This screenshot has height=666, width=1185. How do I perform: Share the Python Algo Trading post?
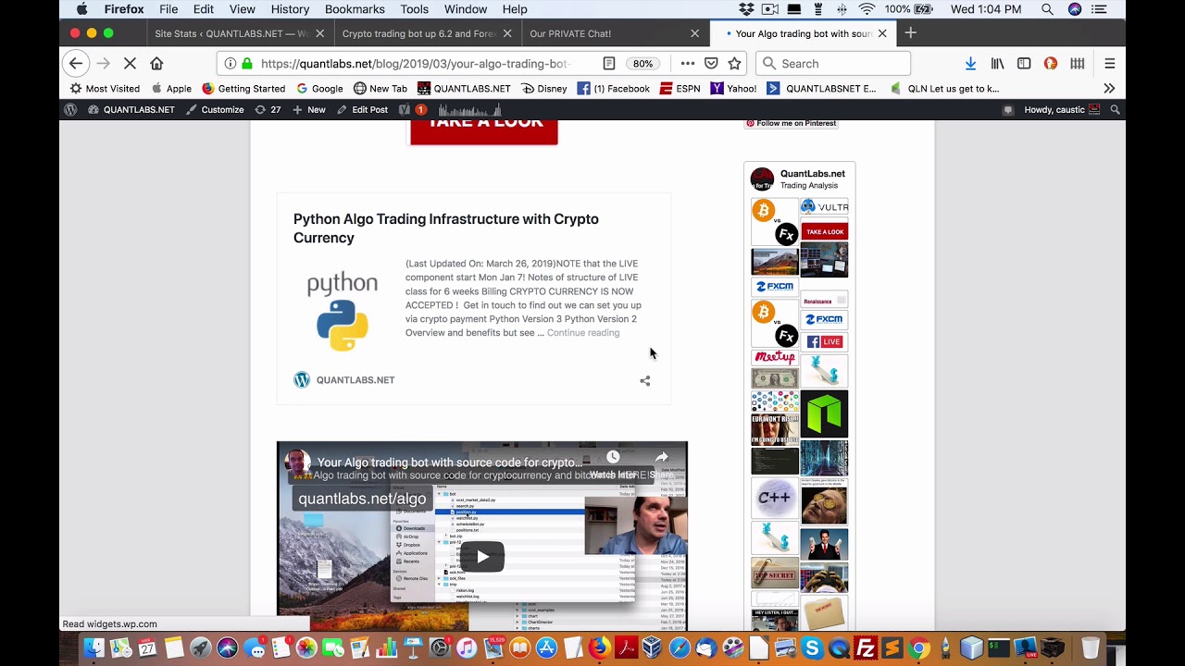(x=645, y=380)
